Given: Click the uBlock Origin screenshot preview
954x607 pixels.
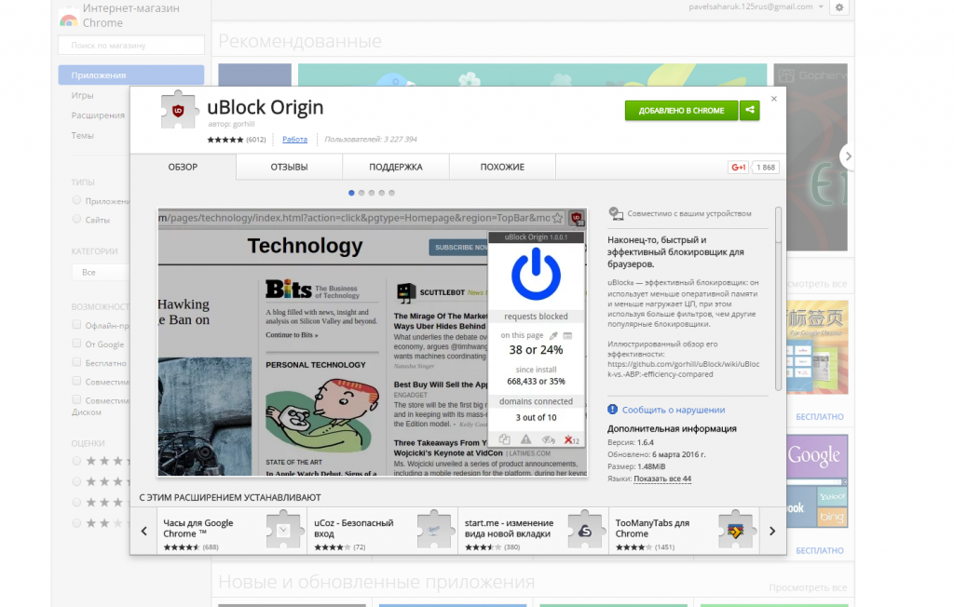Looking at the screenshot, I should point(373,343).
